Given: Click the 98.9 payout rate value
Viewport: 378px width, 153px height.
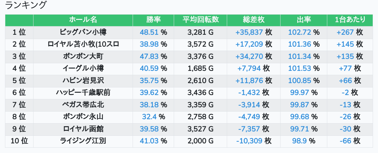Looking at the screenshot, I should click(x=299, y=141).
